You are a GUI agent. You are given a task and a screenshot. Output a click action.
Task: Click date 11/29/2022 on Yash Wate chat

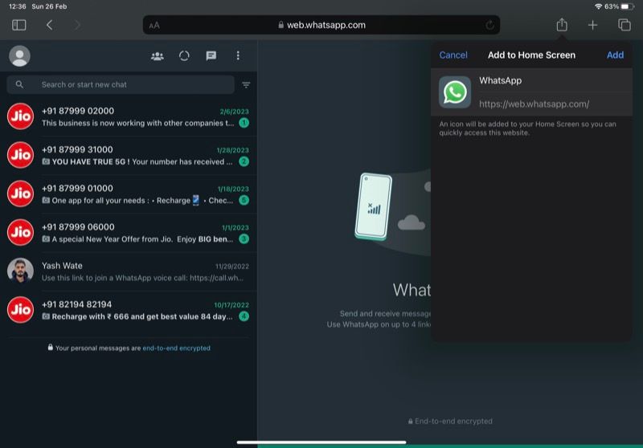[232, 267]
